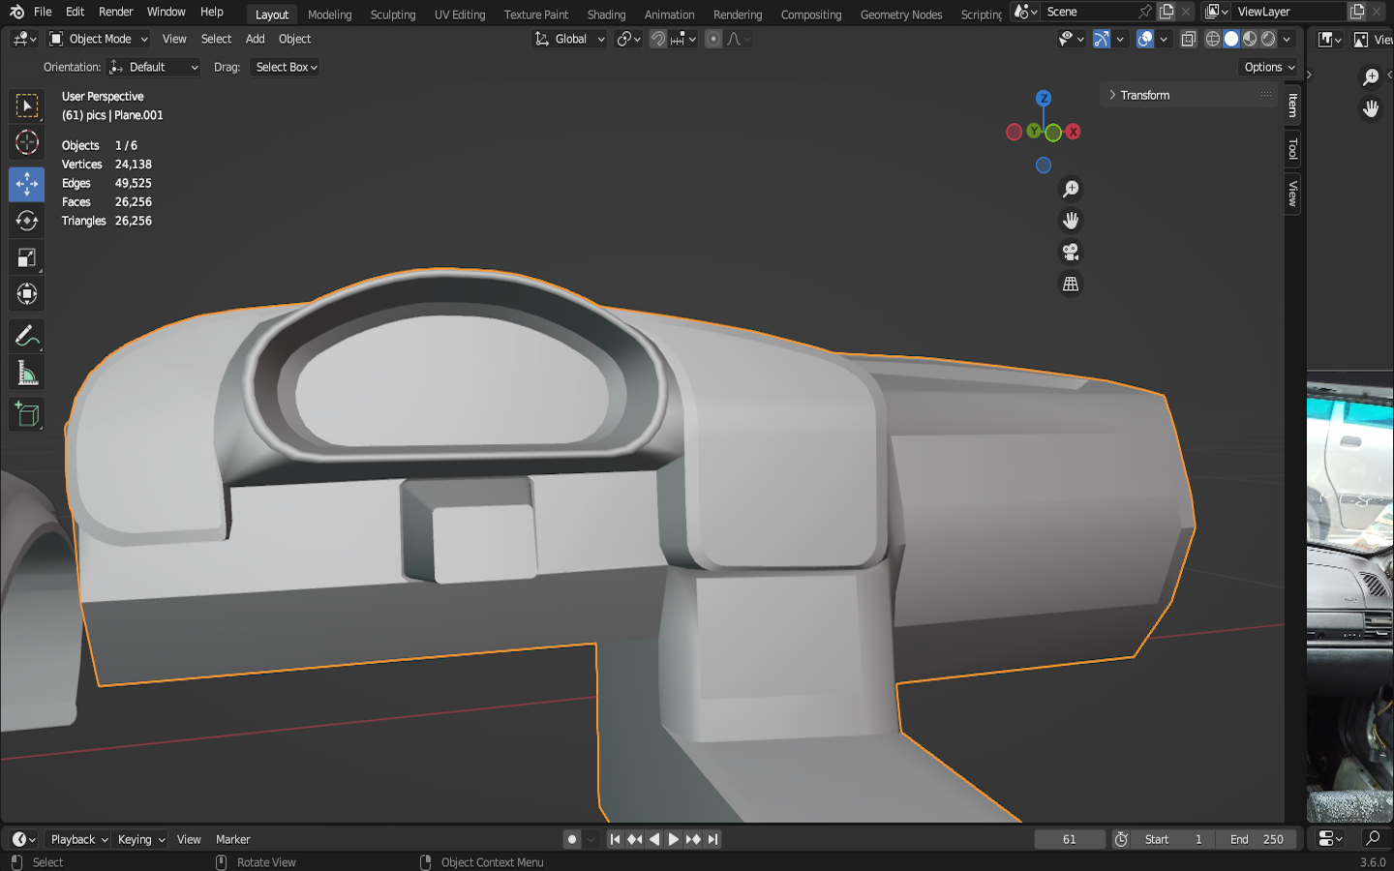Image resolution: width=1394 pixels, height=871 pixels.
Task: Select the Add Cube tool
Action: [x=27, y=415]
